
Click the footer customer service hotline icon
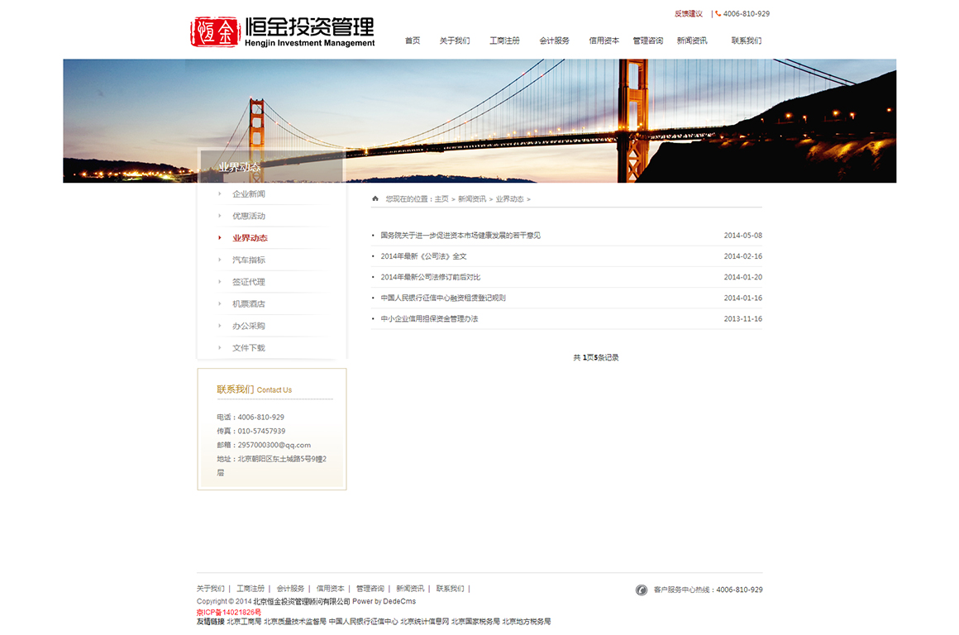[641, 590]
